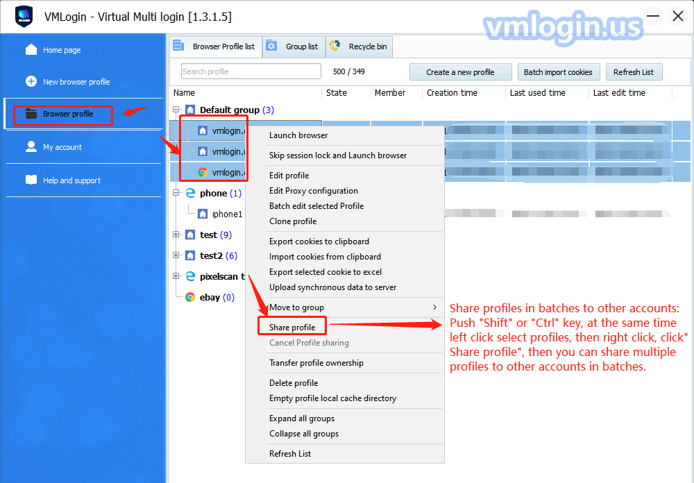Viewport: 694px width, 483px height.
Task: Click the Group list tab icon
Action: 272,46
